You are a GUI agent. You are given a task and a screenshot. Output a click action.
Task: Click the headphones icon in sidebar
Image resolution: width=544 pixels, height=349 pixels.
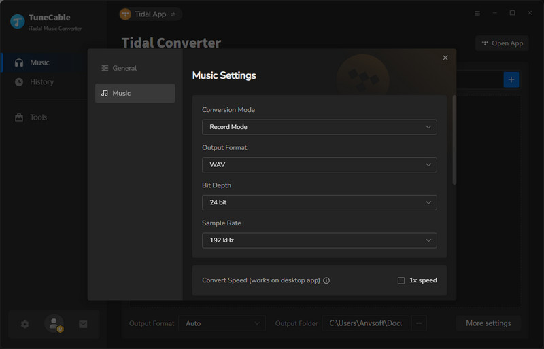coord(19,62)
